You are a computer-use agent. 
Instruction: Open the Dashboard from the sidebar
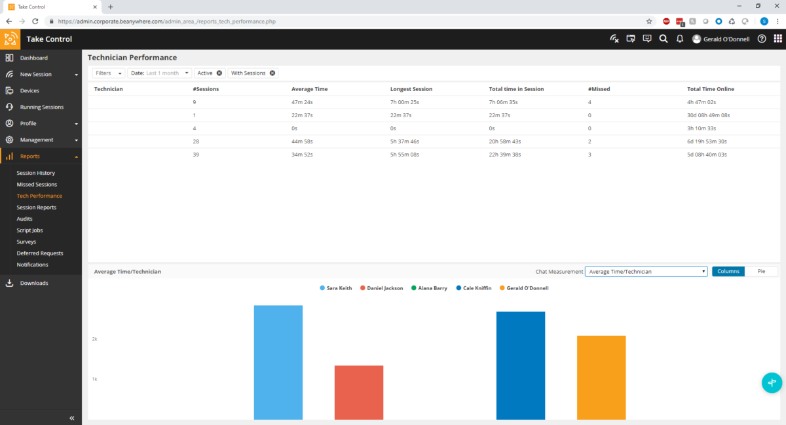pos(33,58)
